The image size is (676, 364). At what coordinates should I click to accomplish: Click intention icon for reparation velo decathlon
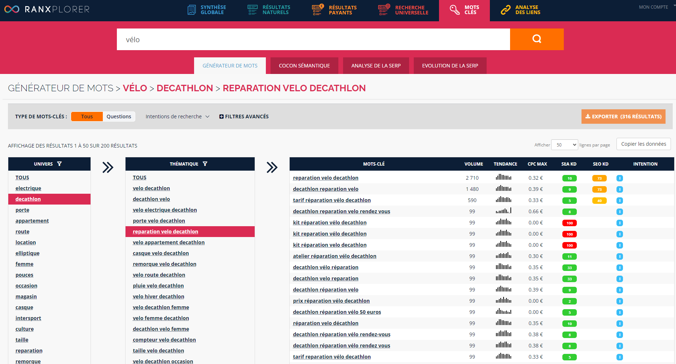[620, 178]
